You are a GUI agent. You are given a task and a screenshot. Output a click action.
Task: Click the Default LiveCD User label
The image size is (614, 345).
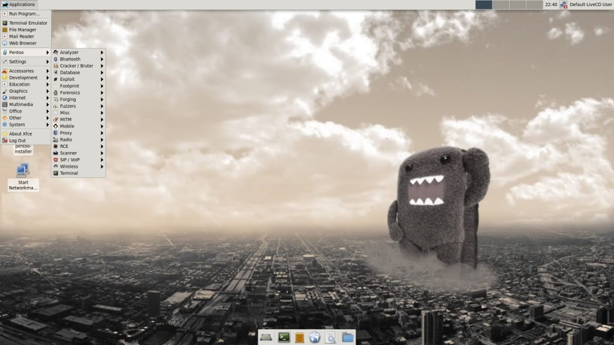591,4
